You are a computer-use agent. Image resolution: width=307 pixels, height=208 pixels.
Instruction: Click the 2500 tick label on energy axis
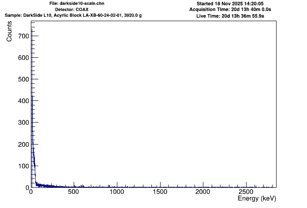tap(246, 193)
